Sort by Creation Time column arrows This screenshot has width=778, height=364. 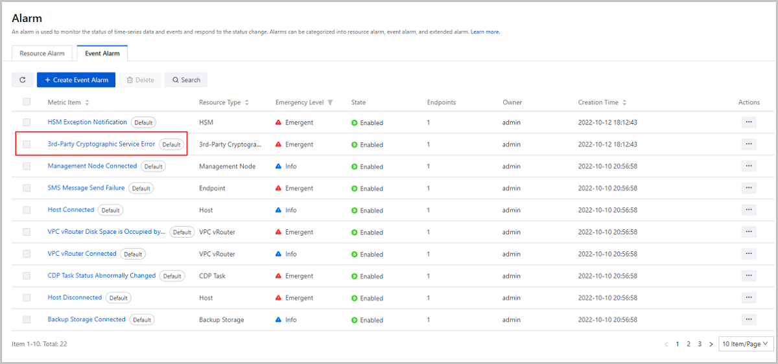(x=624, y=102)
